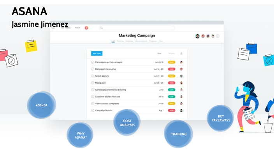This screenshot has height=154, width=274.
Task: Open the KEY TAKEAWAYS topic circle
Action: coord(221,118)
